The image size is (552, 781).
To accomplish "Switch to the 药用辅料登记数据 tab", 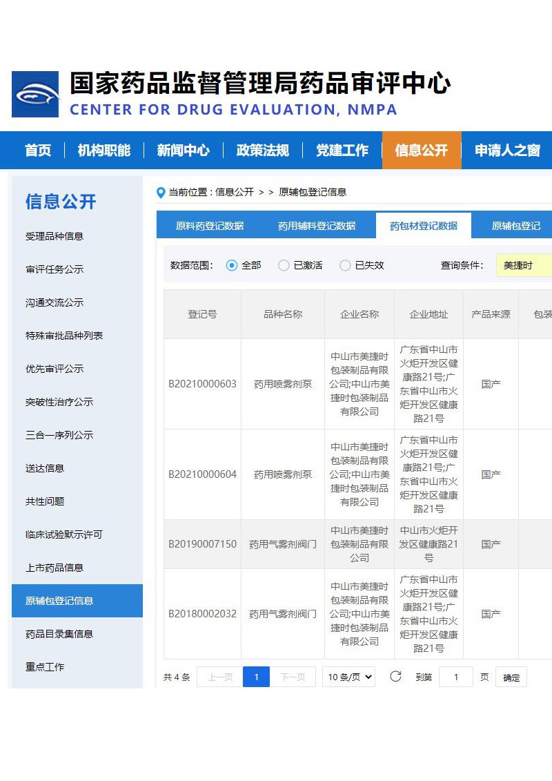I will [317, 226].
